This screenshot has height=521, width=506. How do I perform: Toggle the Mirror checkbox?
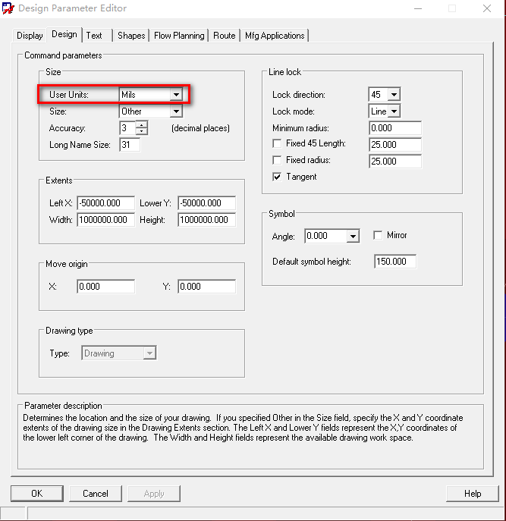click(x=378, y=235)
